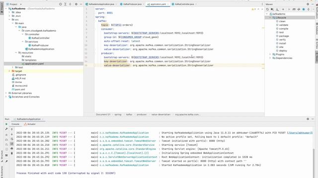This screenshot has height=178, width=318.
Task: Expand Maven Plugins node
Action: coord(270,54)
